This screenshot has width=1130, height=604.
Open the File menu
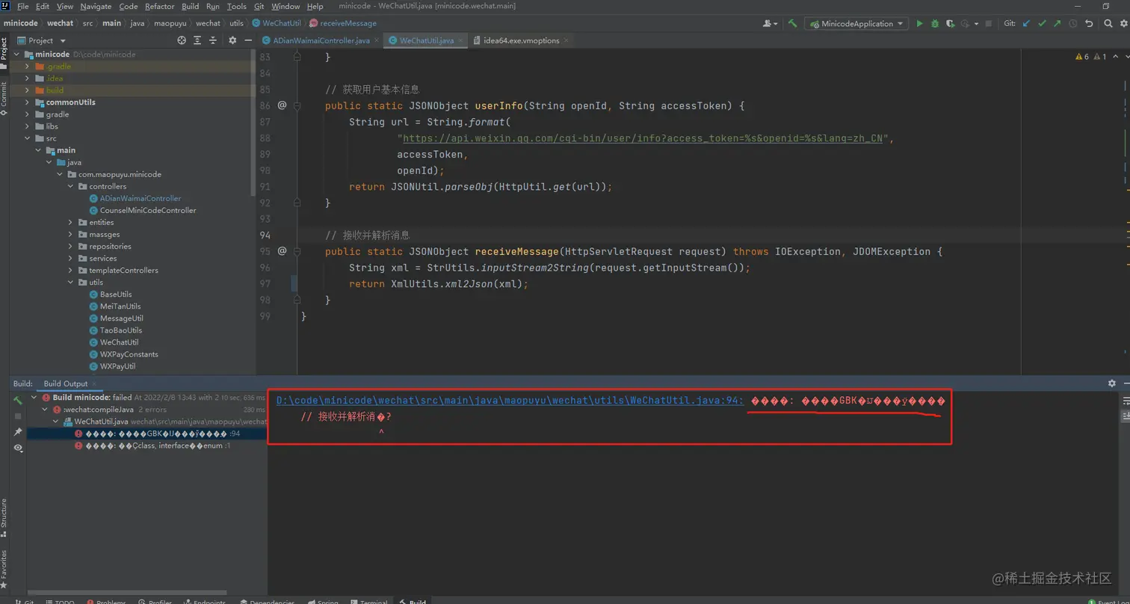(23, 6)
